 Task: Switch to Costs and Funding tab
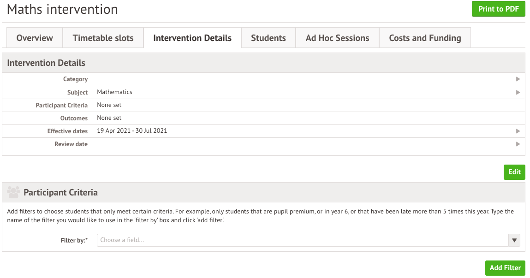click(425, 38)
